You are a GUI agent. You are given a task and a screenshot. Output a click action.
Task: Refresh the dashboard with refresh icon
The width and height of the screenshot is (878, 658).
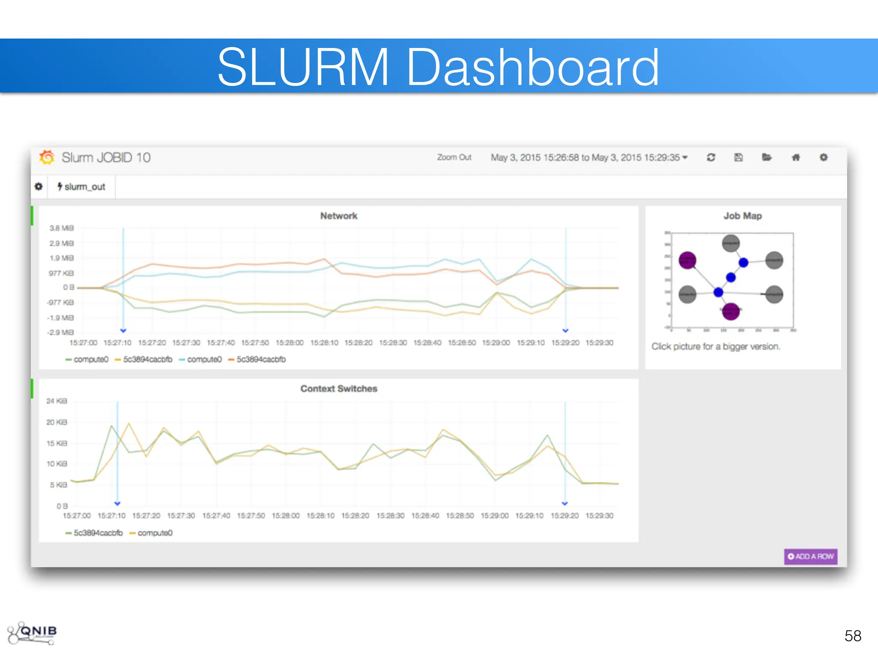711,157
